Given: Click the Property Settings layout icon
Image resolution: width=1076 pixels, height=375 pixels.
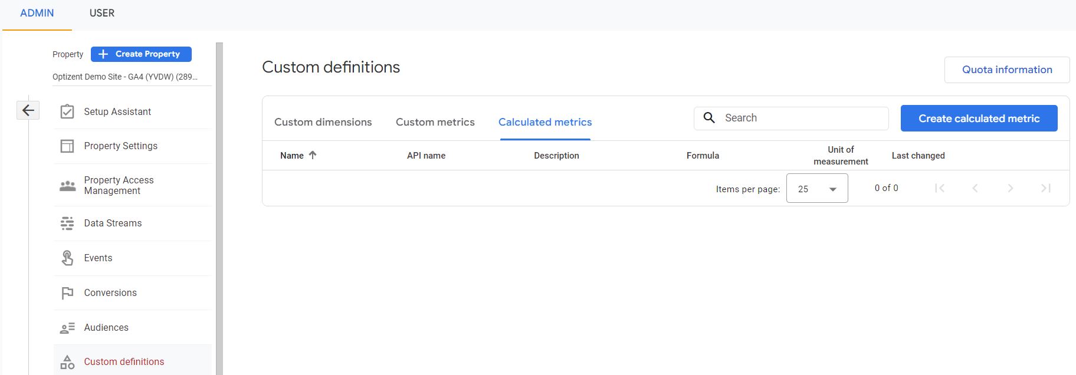Looking at the screenshot, I should [x=67, y=146].
